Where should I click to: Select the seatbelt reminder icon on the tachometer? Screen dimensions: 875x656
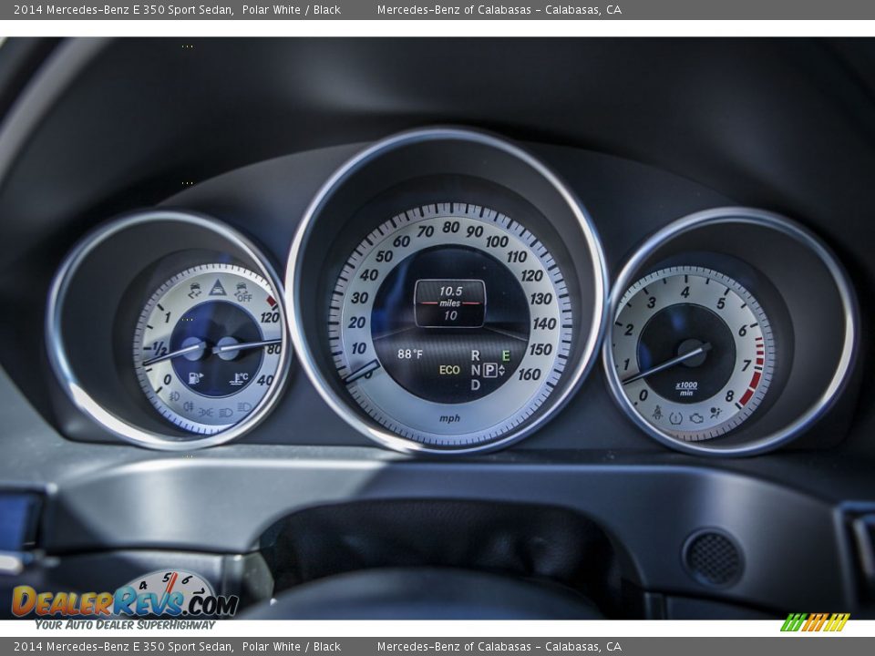657,412
